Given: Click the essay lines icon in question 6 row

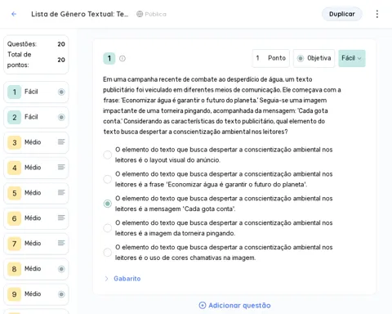Looking at the screenshot, I should (61, 218).
